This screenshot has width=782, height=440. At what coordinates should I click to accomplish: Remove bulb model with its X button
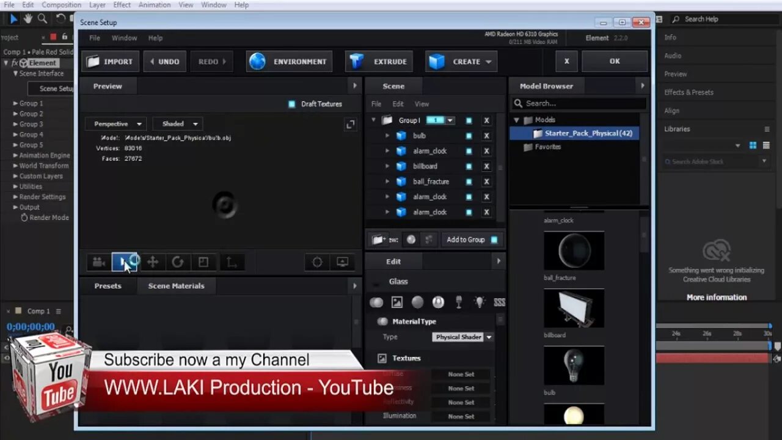[486, 136]
